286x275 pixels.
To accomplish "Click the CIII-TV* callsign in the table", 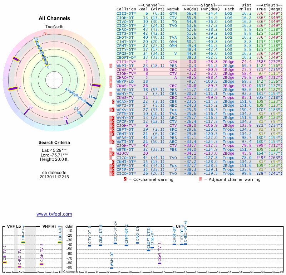I will pos(126,62).
